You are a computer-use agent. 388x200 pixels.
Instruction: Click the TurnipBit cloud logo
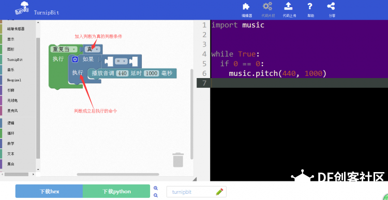point(22,8)
